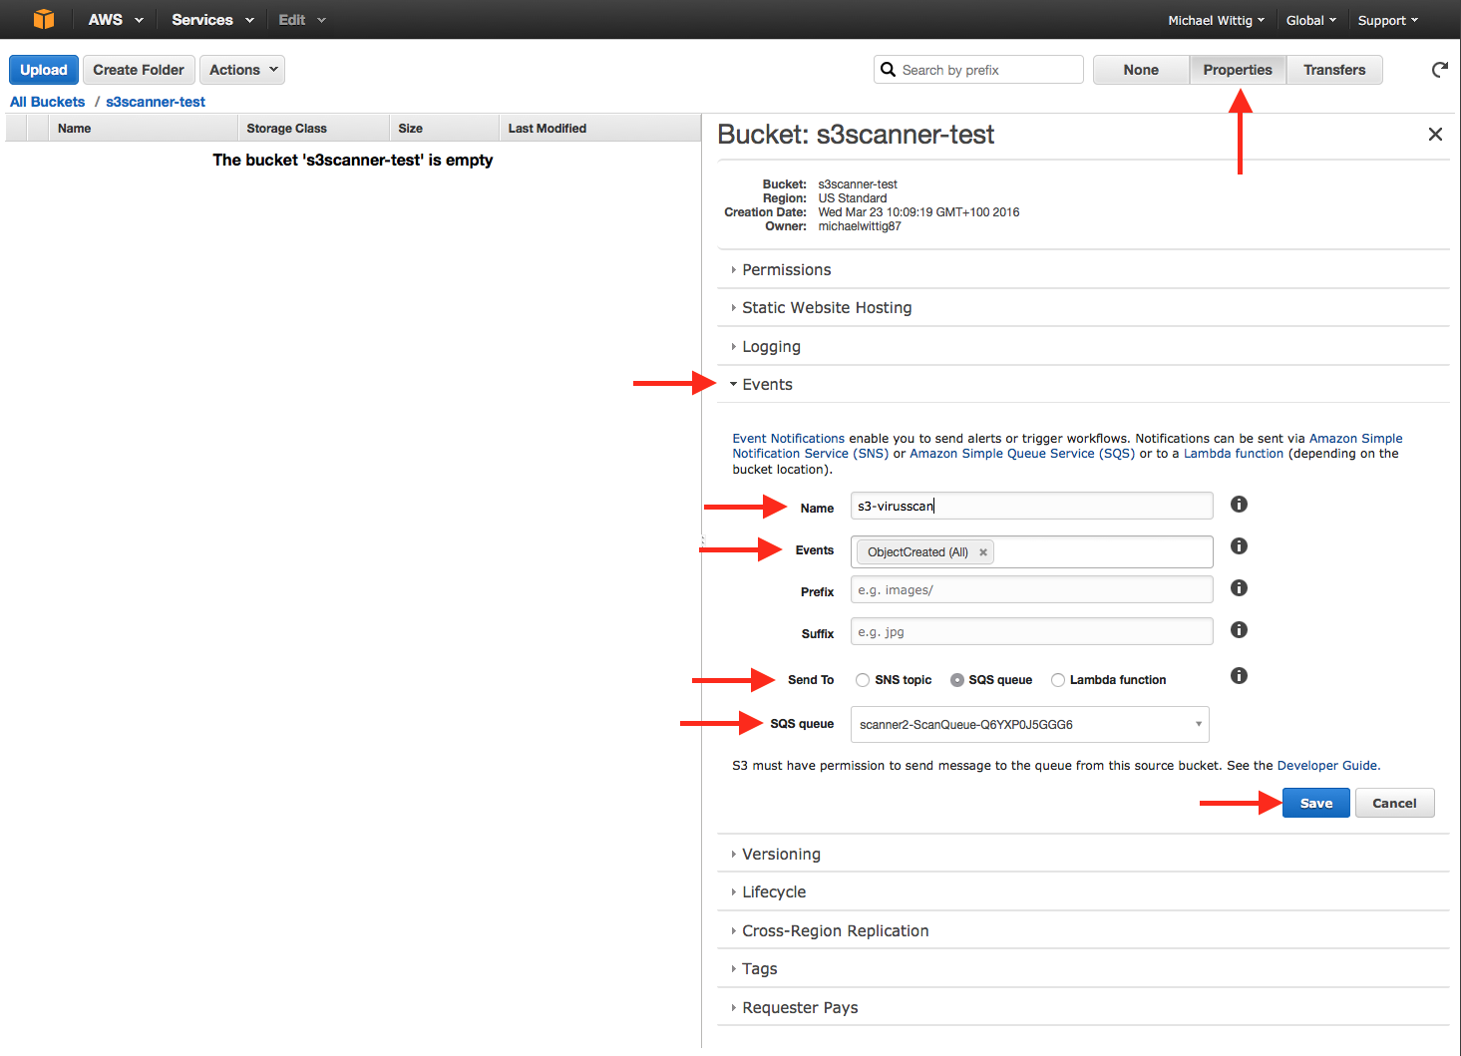Open the Actions dropdown button

pos(242,70)
